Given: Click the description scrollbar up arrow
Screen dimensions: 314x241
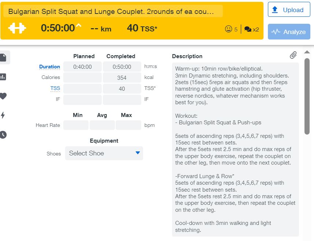Looking at the screenshot, I should click(x=307, y=52).
